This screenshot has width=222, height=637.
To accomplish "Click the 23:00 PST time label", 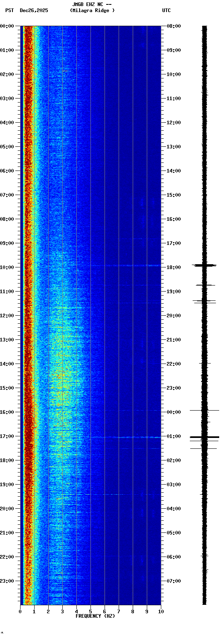I will (x=7, y=581).
